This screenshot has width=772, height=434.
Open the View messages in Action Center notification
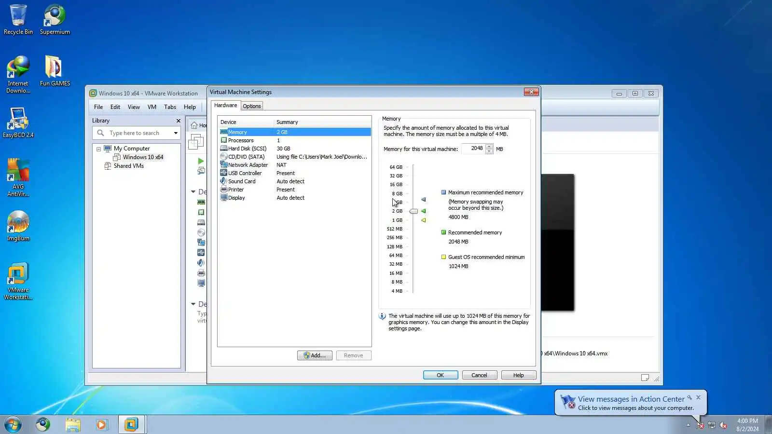click(x=631, y=399)
